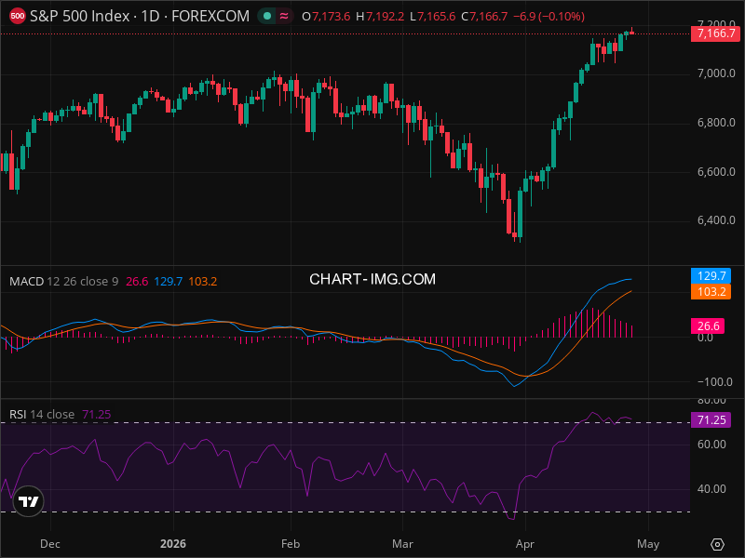
Task: Click the orange 103.2 signal axis label
Action: [711, 291]
